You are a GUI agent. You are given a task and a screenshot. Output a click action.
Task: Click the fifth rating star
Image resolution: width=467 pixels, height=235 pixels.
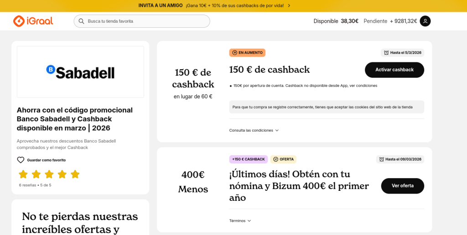click(75, 174)
